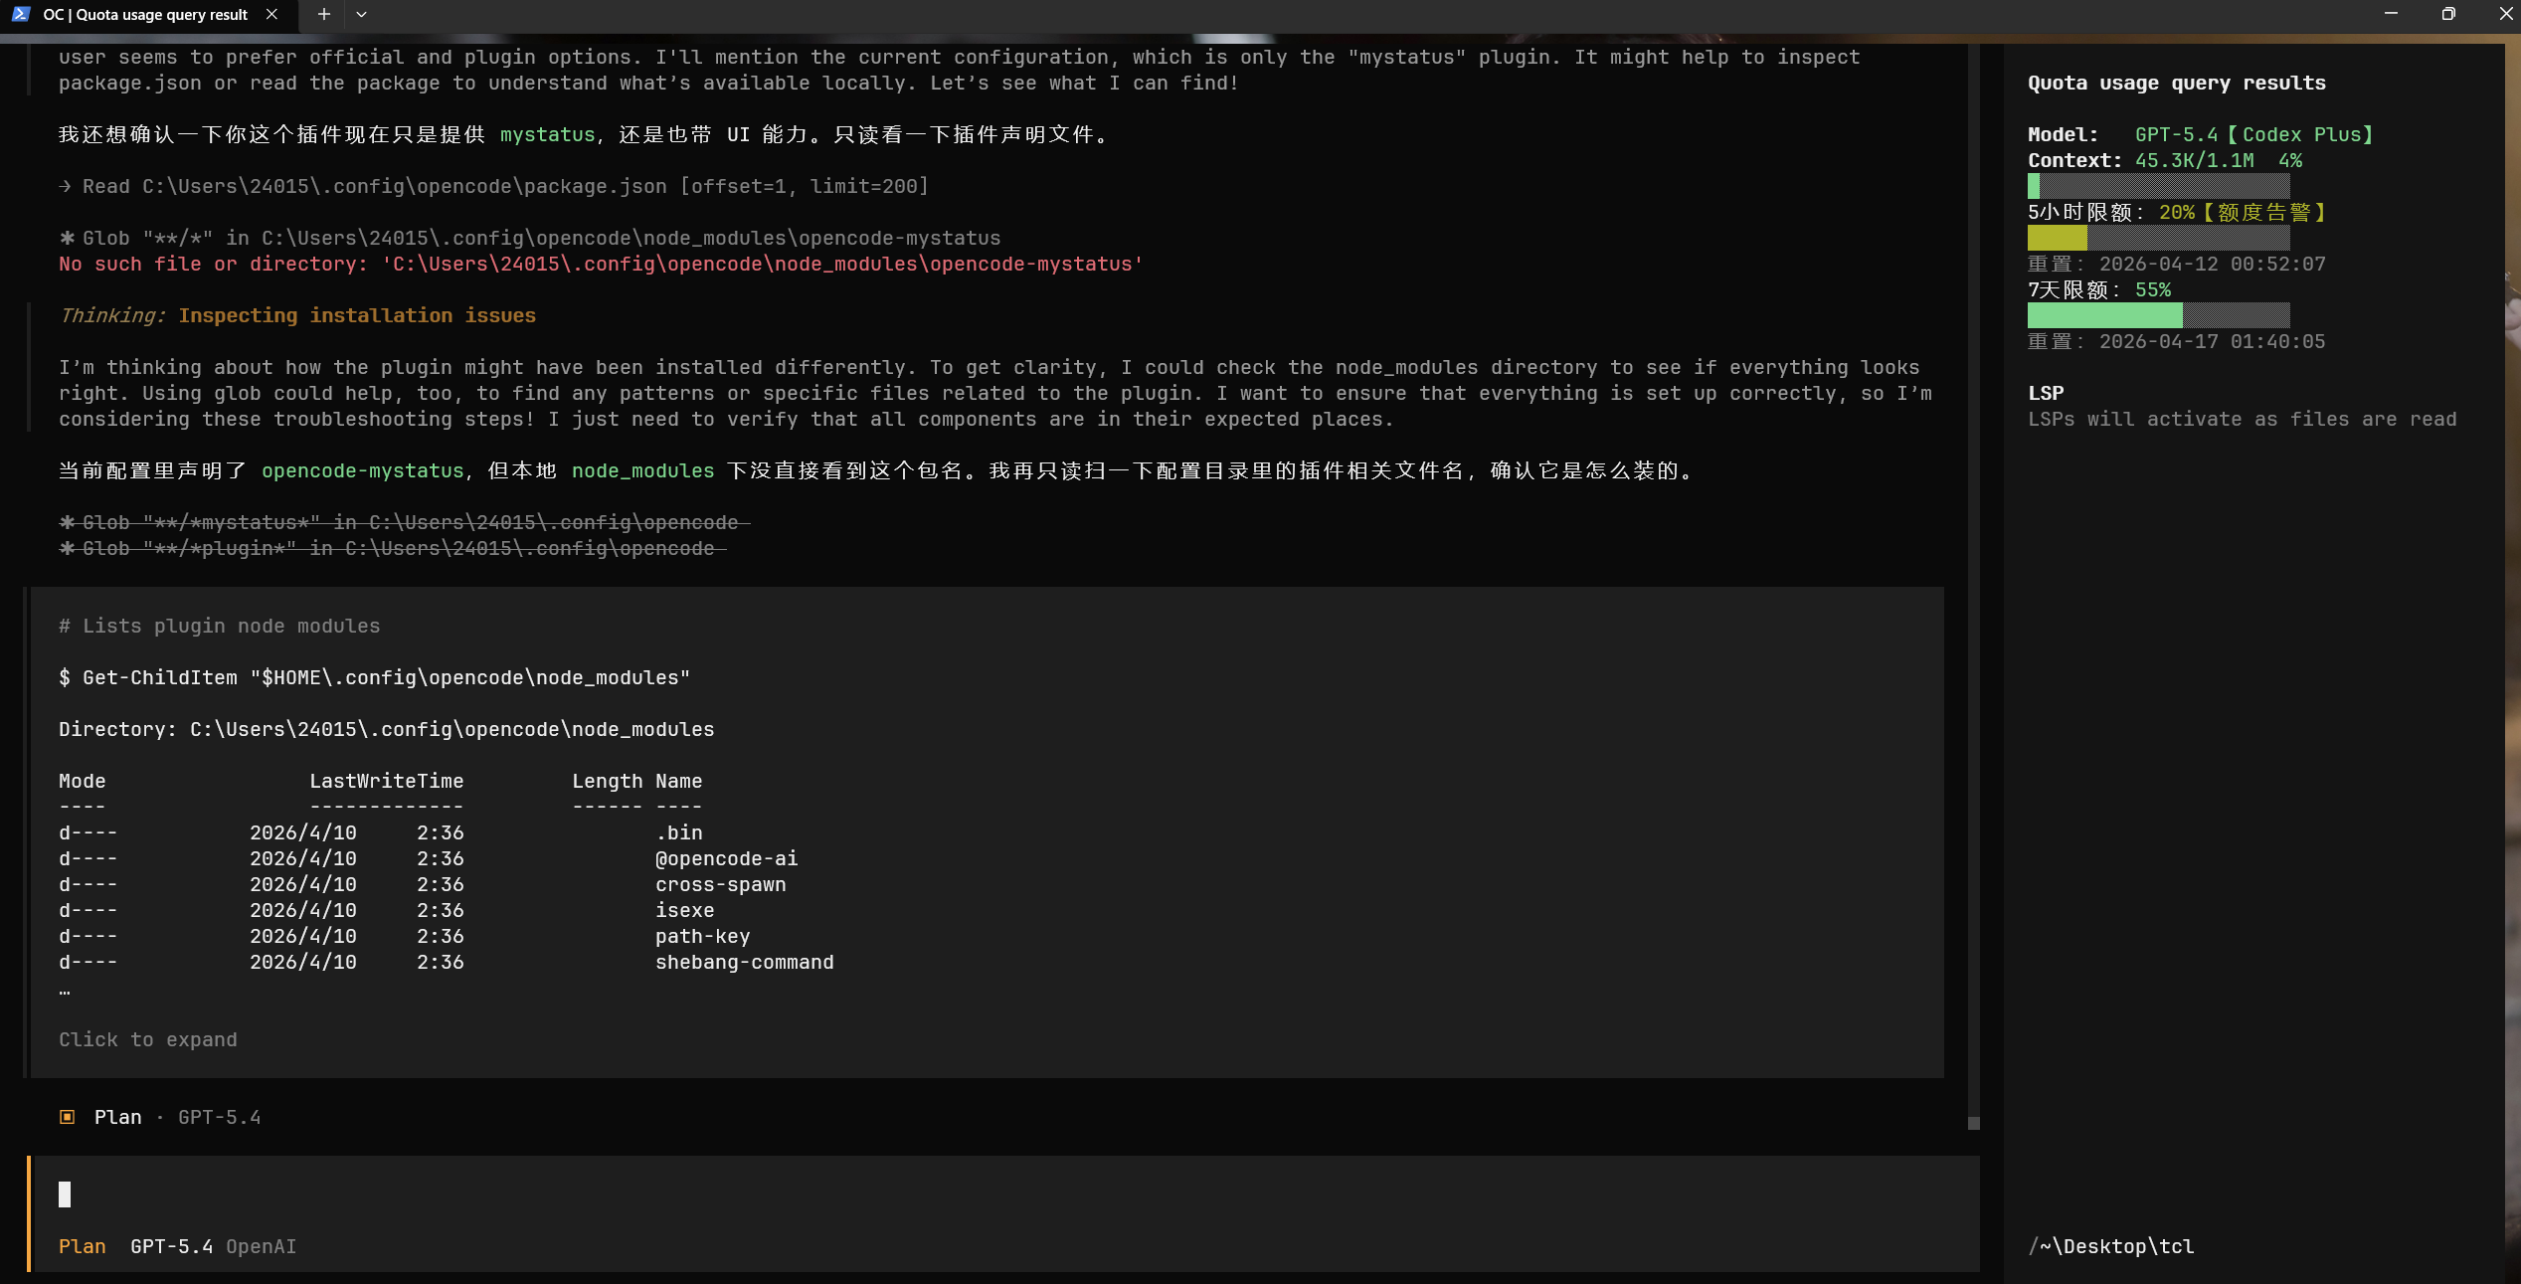Image resolution: width=2521 pixels, height=1284 pixels.
Task: Click the red 'No such file or directory' error
Action: [x=602, y=264]
